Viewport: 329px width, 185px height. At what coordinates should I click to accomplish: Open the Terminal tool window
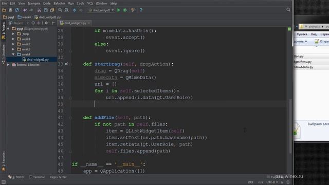click(37, 177)
